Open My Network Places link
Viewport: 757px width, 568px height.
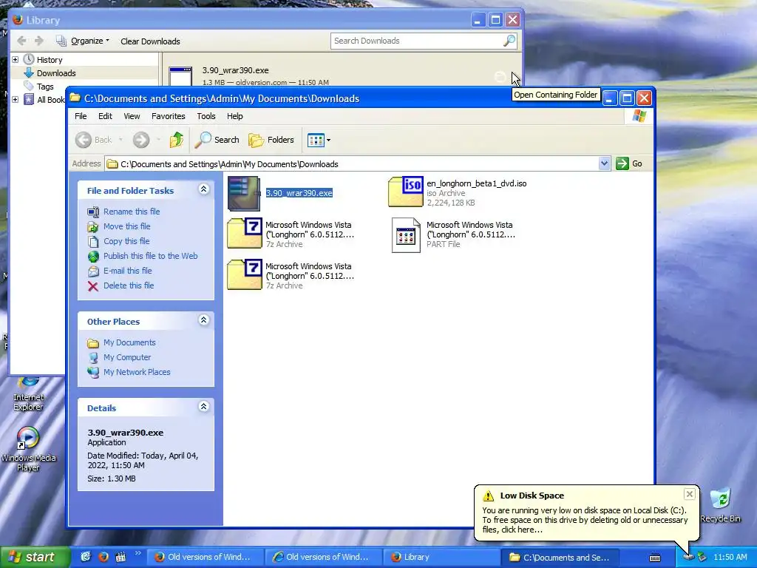point(137,373)
